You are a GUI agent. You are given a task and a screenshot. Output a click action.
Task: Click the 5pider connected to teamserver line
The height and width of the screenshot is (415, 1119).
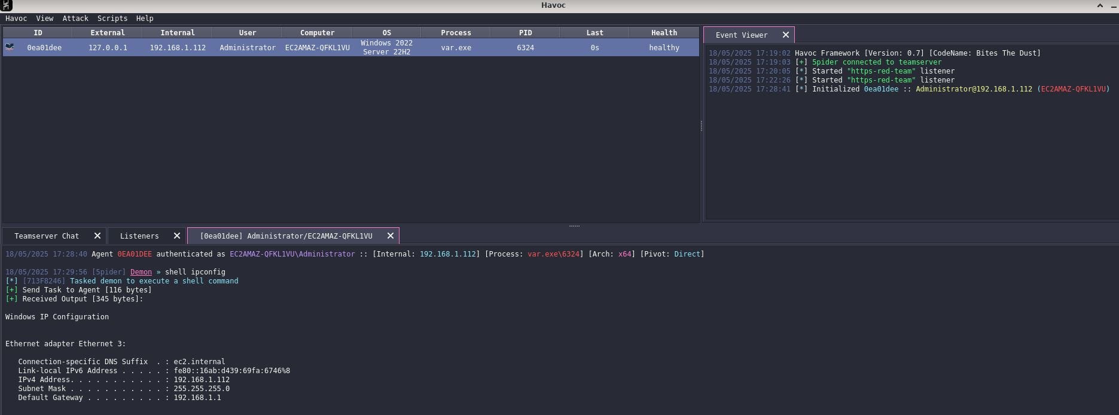coord(825,62)
